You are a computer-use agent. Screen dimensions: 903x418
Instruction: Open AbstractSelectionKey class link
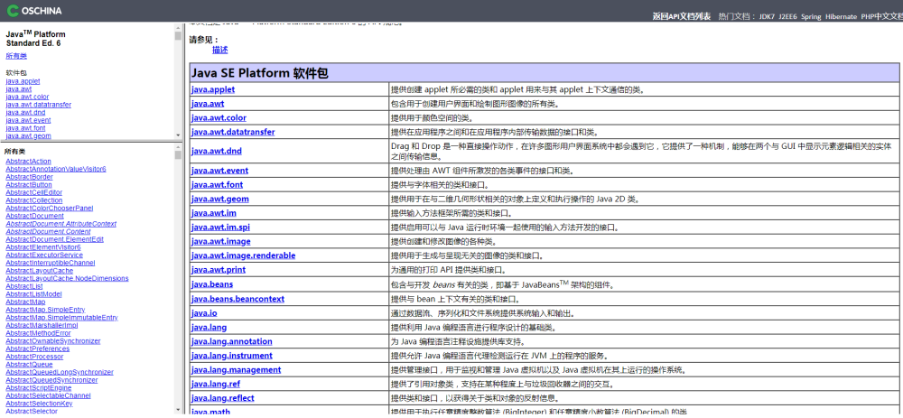[39, 404]
